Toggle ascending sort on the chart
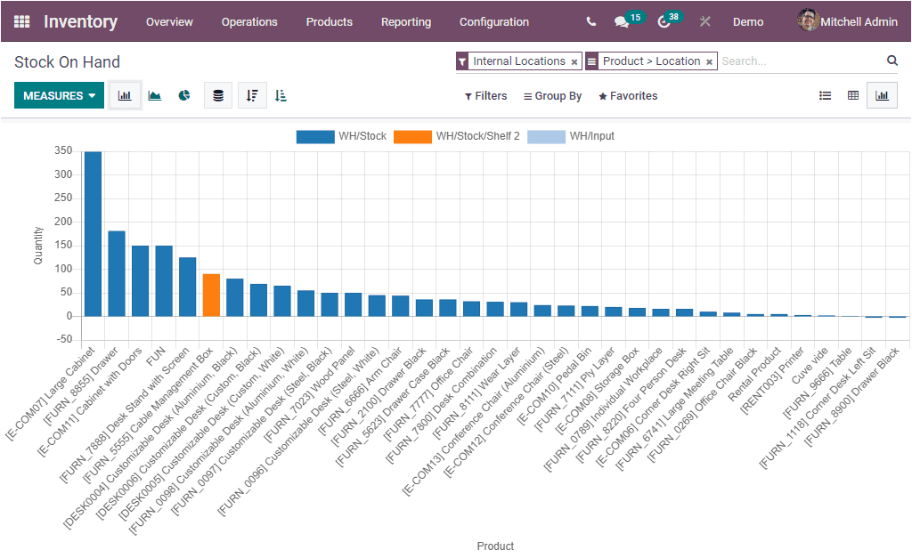 click(x=281, y=95)
